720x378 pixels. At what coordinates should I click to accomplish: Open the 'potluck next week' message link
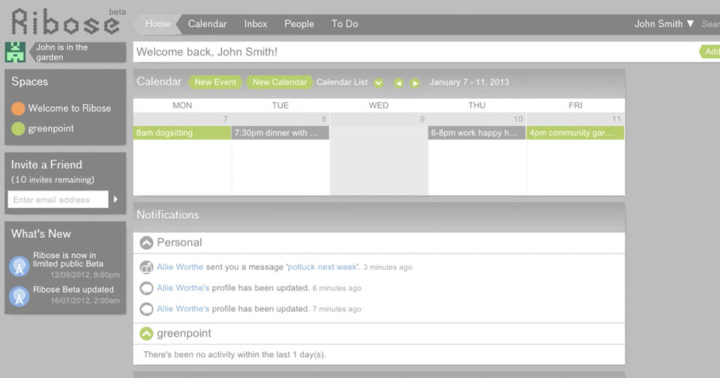[x=322, y=267]
